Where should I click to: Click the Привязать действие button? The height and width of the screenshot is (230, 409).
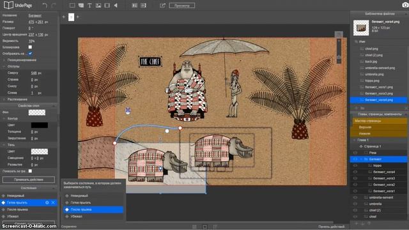[x=29, y=180]
